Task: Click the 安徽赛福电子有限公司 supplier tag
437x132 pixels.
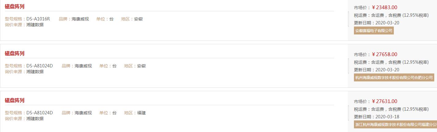Action: click(x=374, y=30)
